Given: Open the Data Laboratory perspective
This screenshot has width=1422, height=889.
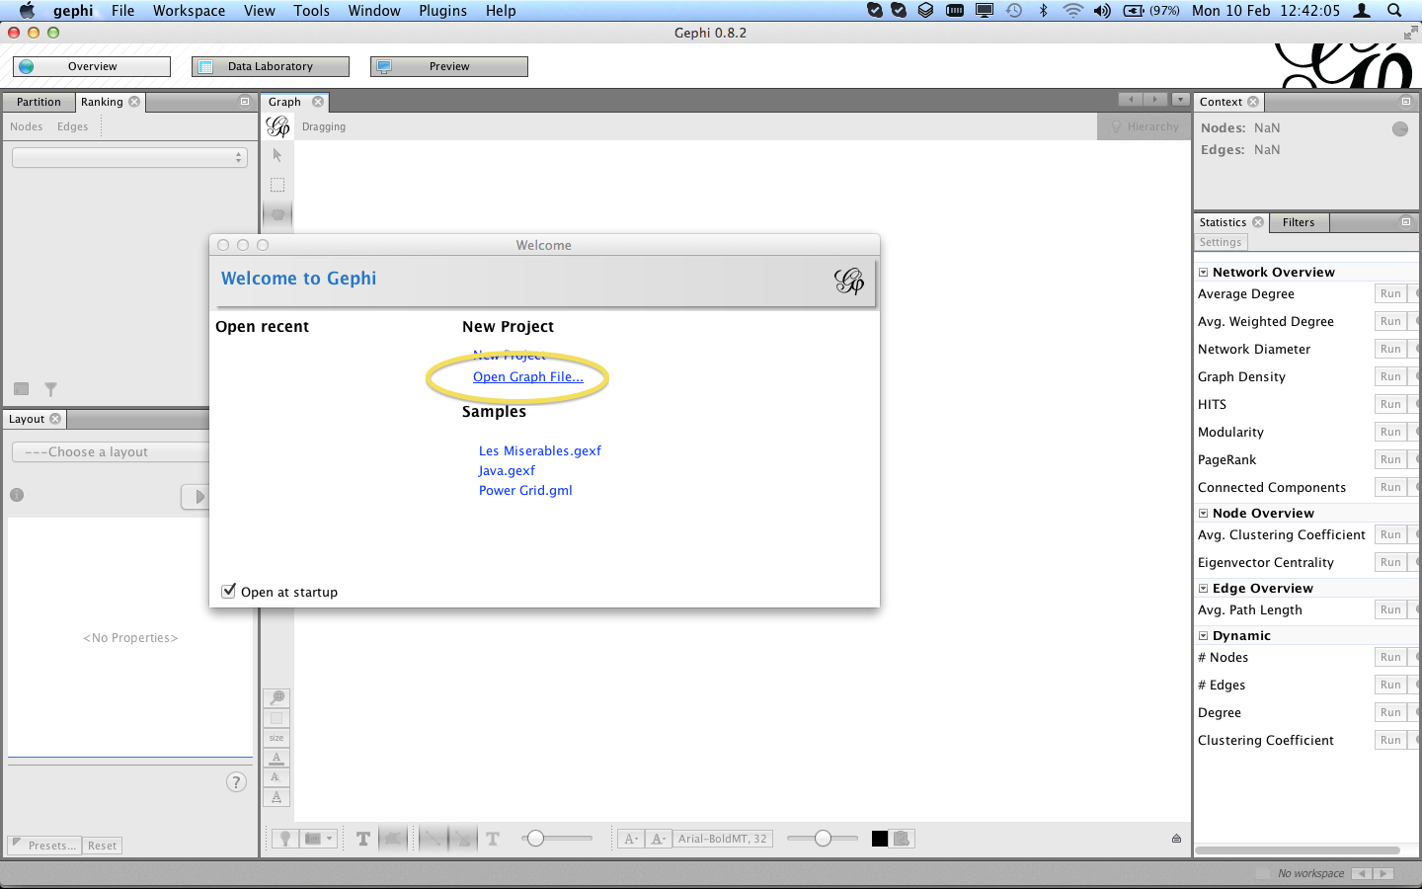Looking at the screenshot, I should click(x=271, y=66).
